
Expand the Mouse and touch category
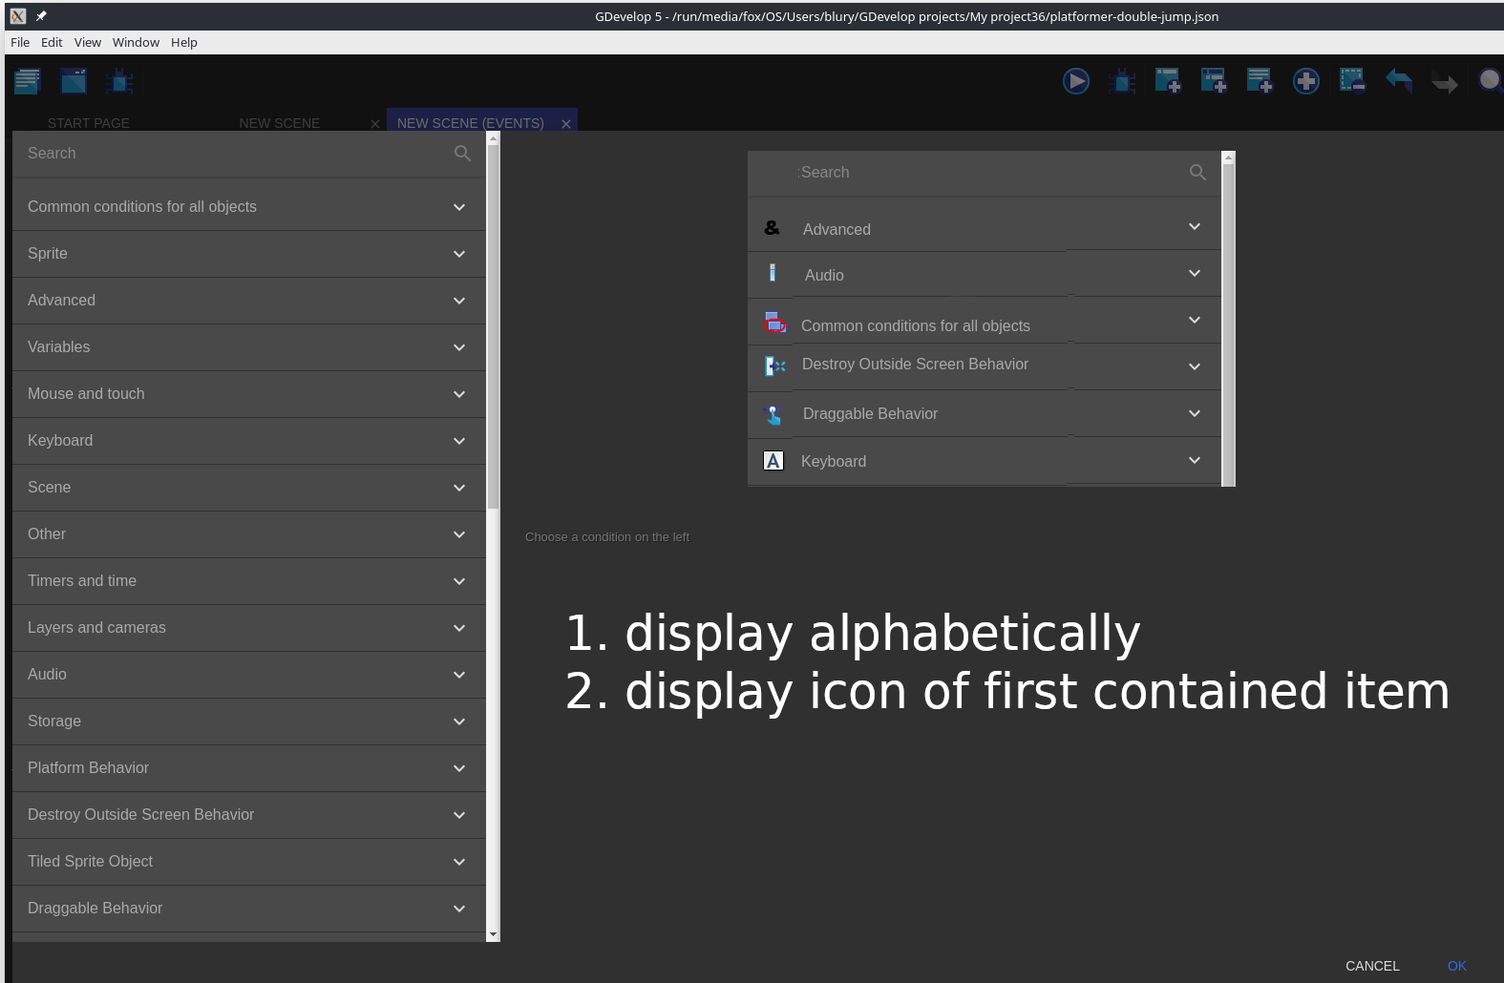[249, 394]
